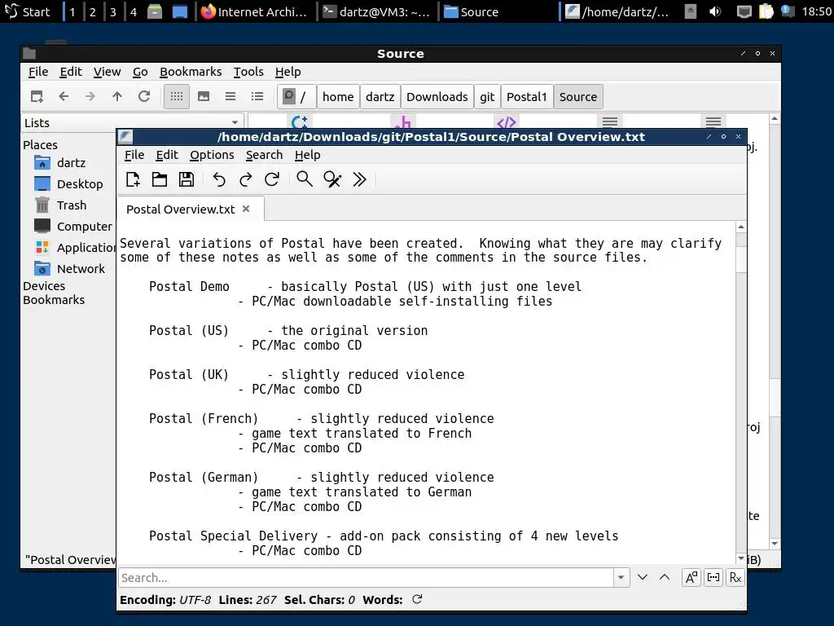
Task: Go up to parent folder in file manager
Action: point(117,96)
